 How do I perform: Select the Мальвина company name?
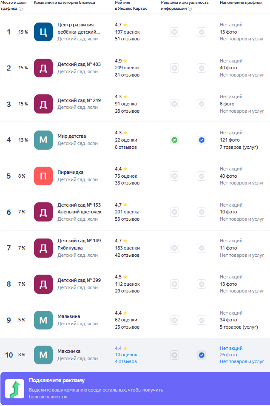click(69, 316)
